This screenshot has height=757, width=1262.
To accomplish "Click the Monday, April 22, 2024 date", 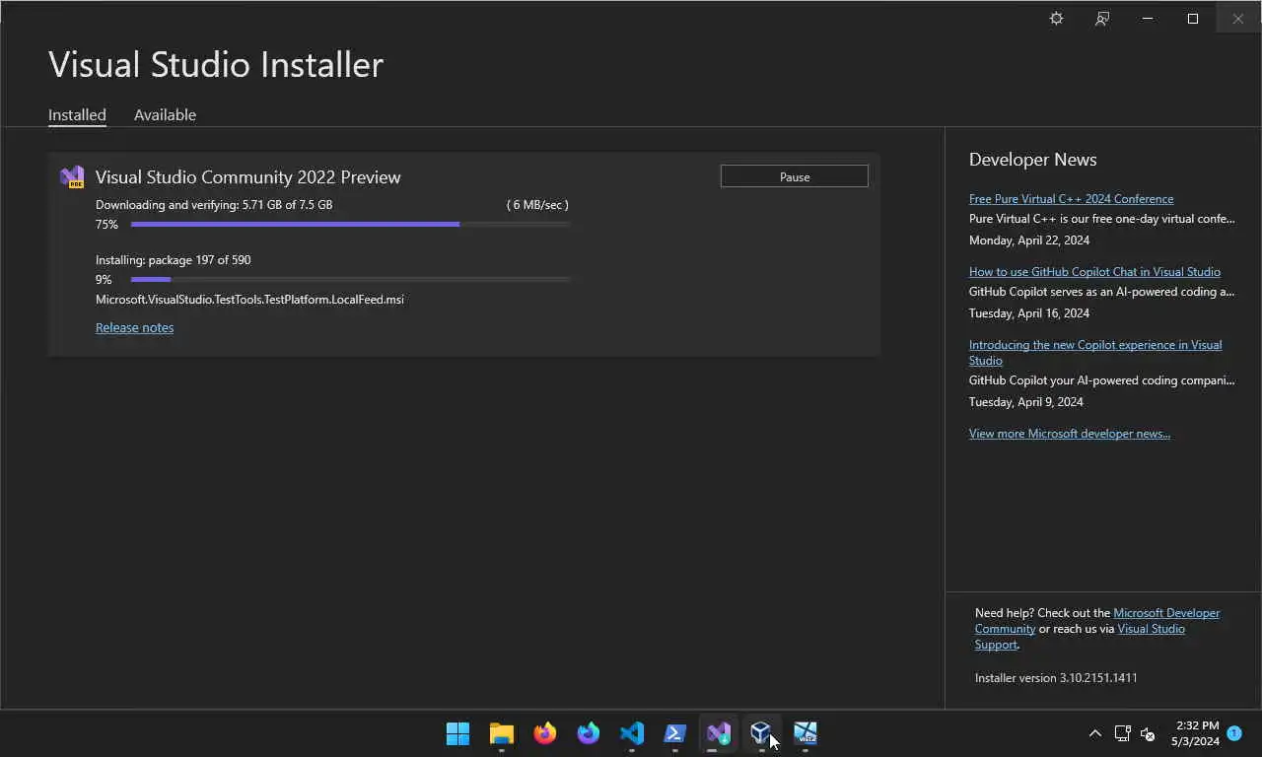I will pyautogui.click(x=1029, y=241).
